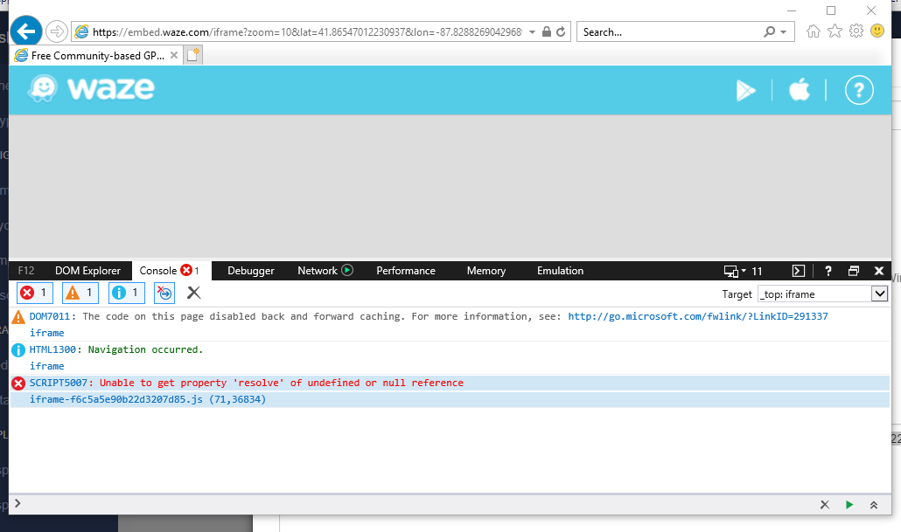This screenshot has width=901, height=532.
Task: Click the warning icon beside DOM7011
Action: (18, 317)
